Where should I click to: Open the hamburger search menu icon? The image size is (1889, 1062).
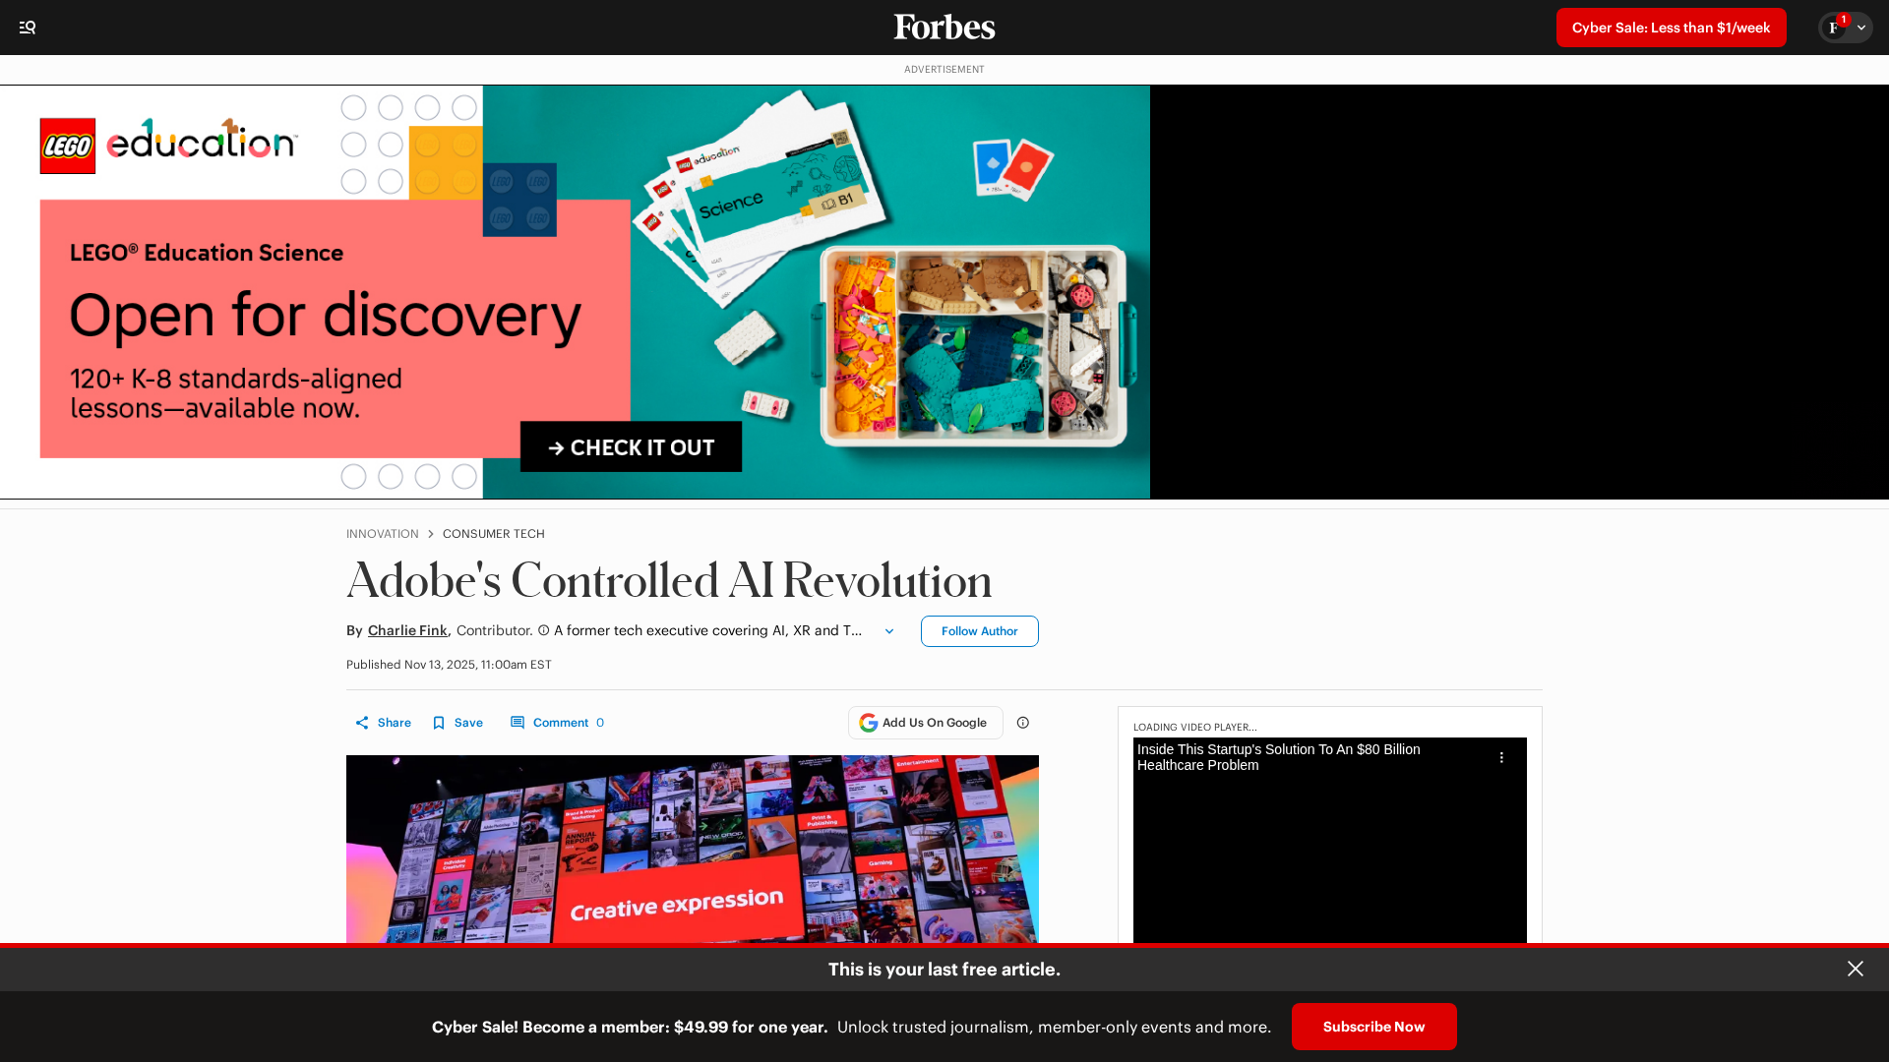pos(28,28)
